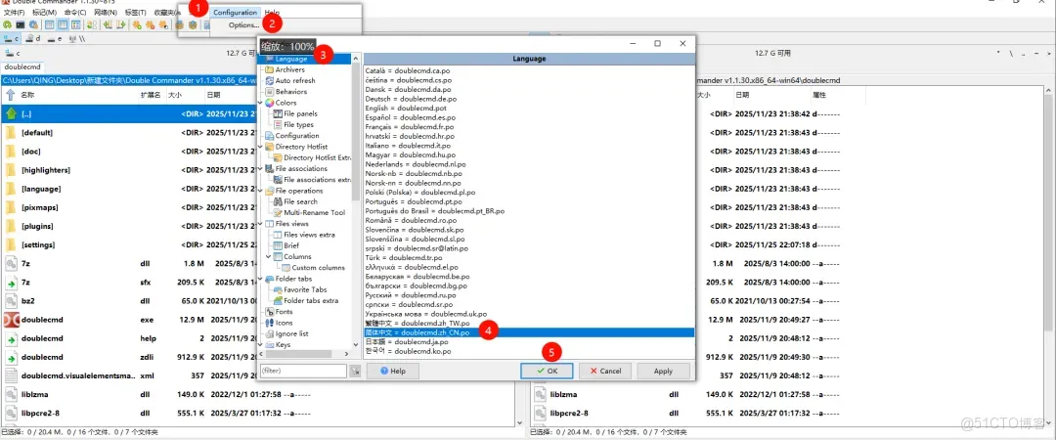Click the Archivers icon in options tree
This screenshot has height=440, width=1056.
click(x=269, y=70)
